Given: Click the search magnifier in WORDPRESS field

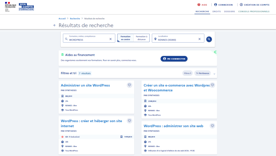Looking at the screenshot, I should pyautogui.click(x=66, y=39).
